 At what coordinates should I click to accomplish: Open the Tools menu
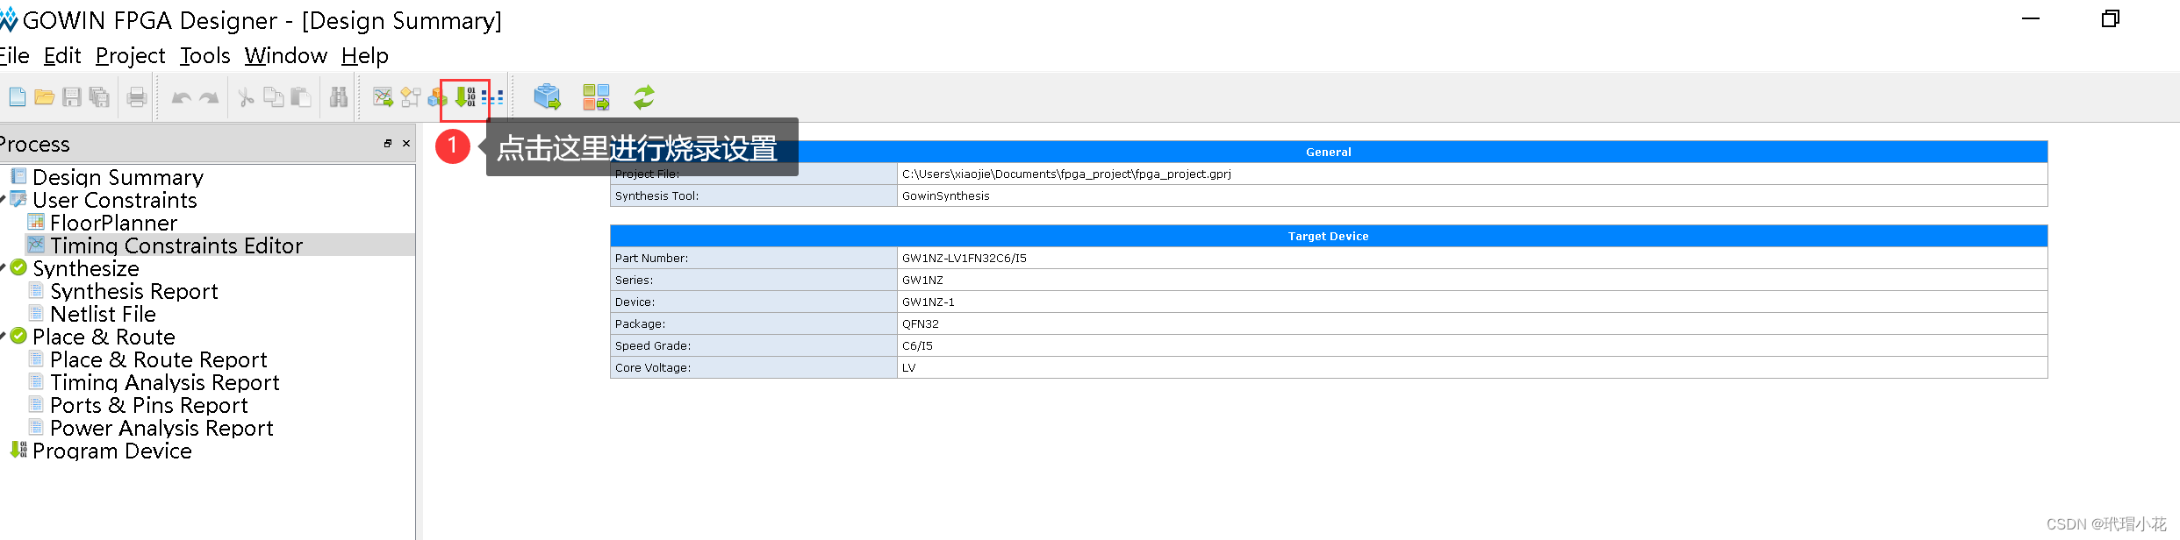coord(204,56)
